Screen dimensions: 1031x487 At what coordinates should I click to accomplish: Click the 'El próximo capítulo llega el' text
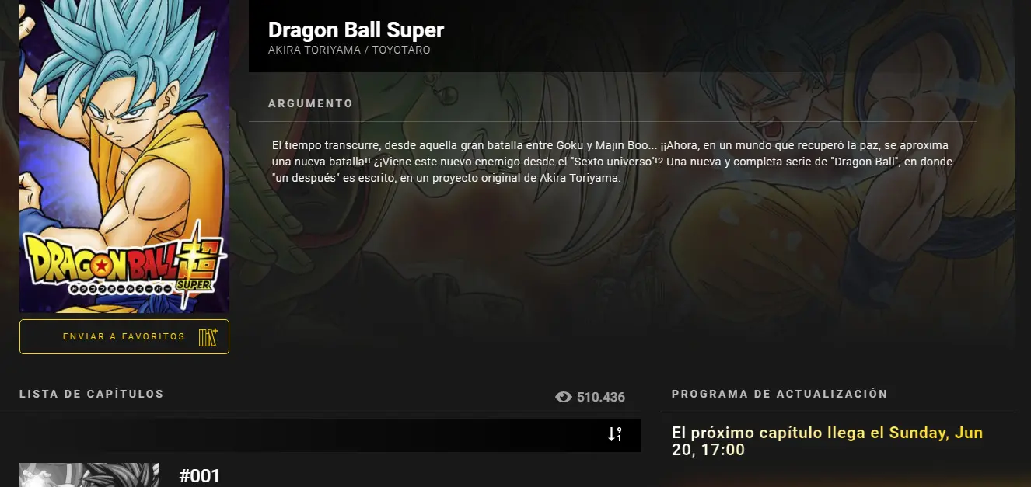point(778,433)
